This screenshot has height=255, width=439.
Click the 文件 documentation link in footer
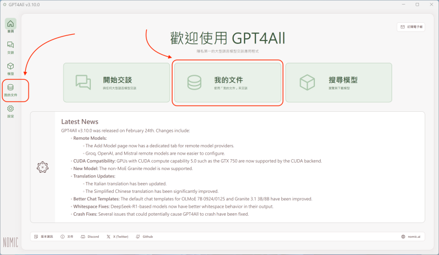point(67,236)
